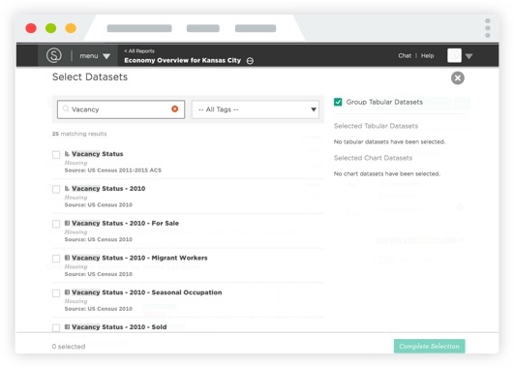Screen dimensions: 514x368
Task: Click the browser three-dot menu icon
Action: click(488, 28)
